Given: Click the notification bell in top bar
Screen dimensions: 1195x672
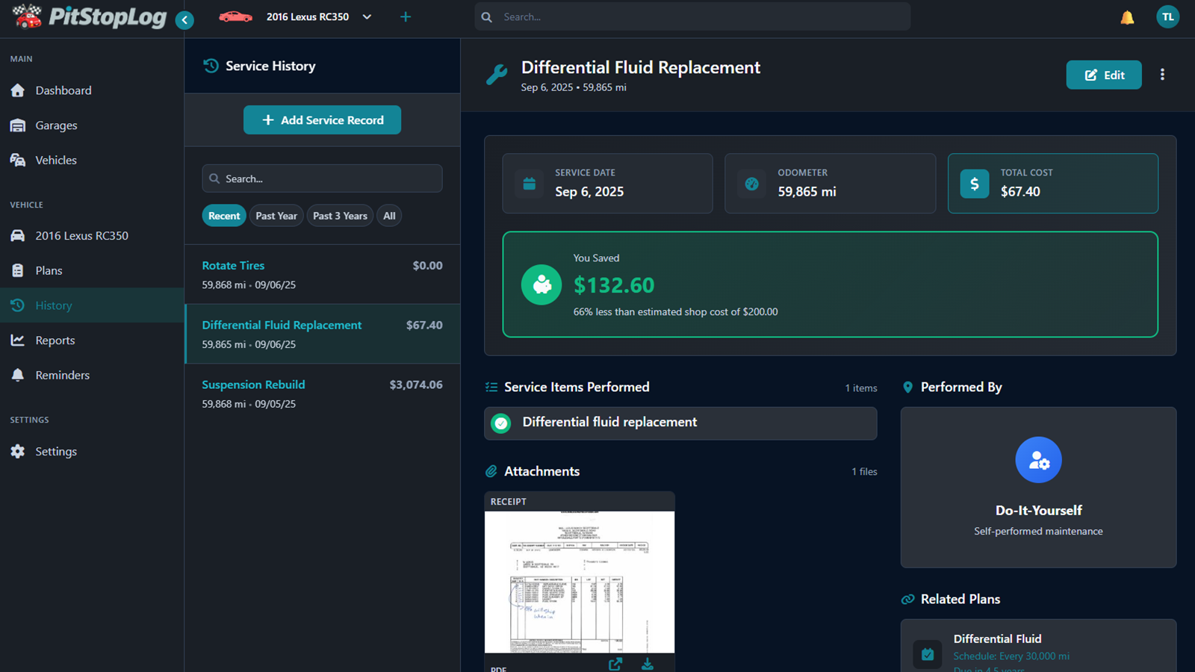Looking at the screenshot, I should point(1127,16).
